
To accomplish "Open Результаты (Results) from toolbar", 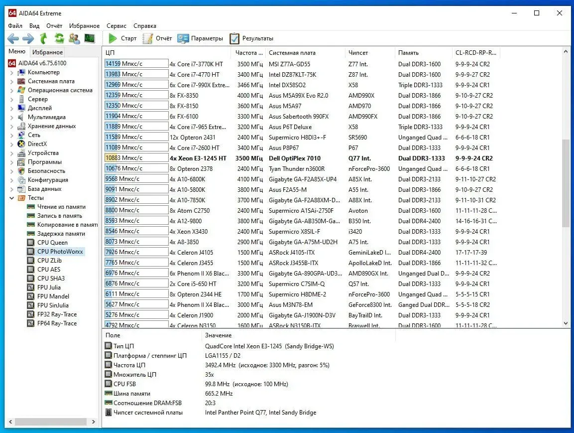I will (x=251, y=38).
